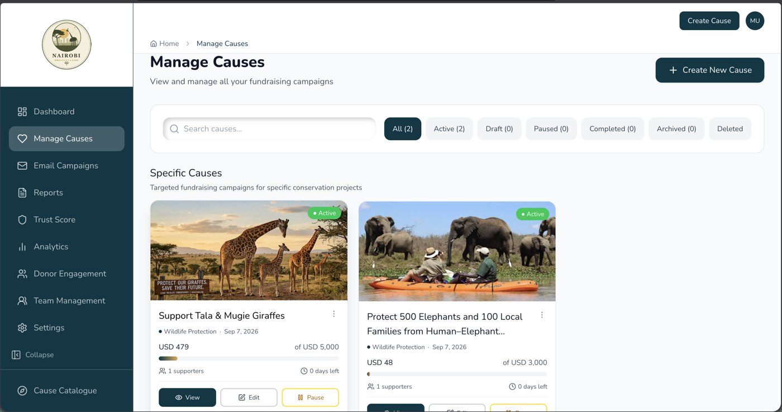Viewport: 782px width, 412px height.
Task: Click the "of USD 3,000" goal text
Action: click(x=525, y=362)
